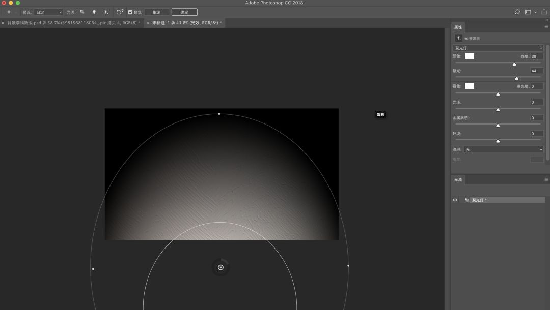Open the light type dropdown showing 聚光灯
The height and width of the screenshot is (310, 550).
[x=498, y=48]
